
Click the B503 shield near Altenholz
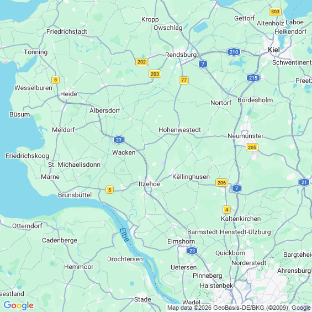tap(275, 12)
